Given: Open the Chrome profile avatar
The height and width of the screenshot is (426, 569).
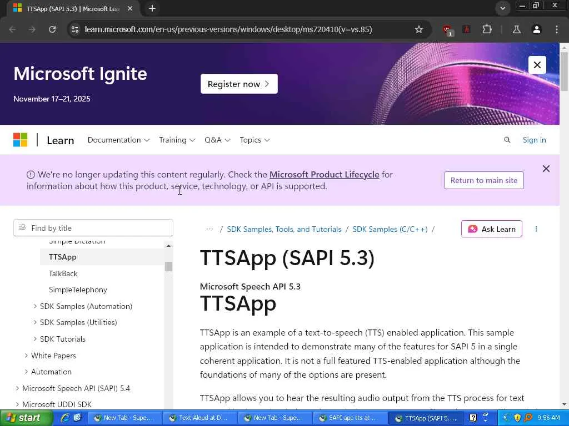Looking at the screenshot, I should (536, 29).
